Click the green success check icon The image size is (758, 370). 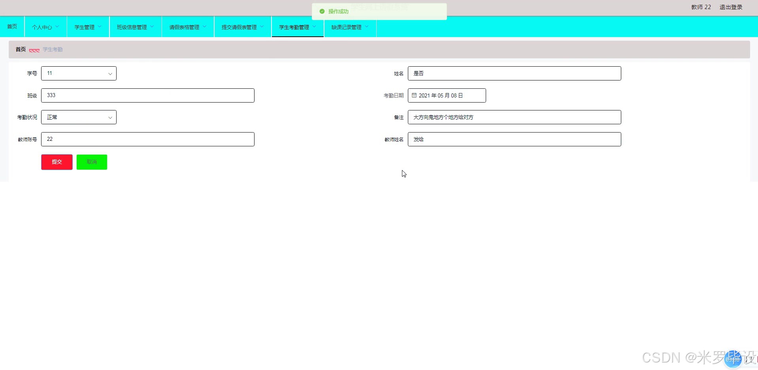[x=322, y=11]
